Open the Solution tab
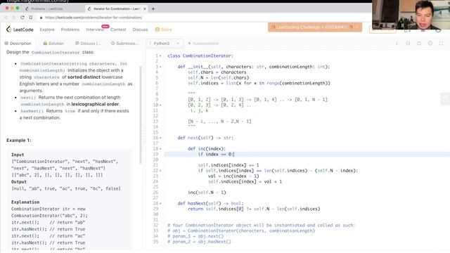The width and height of the screenshot is (450, 253). tap(53, 44)
